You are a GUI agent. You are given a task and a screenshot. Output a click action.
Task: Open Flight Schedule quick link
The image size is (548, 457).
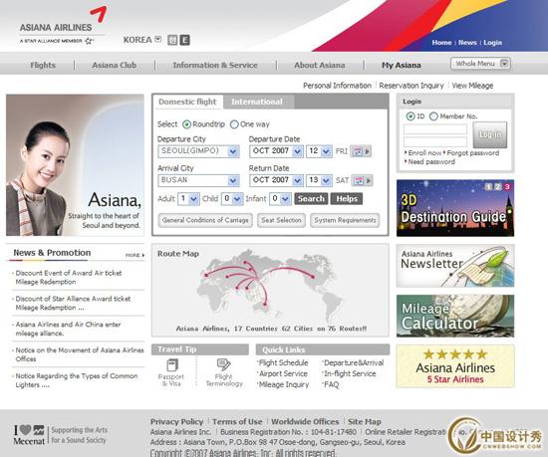pyautogui.click(x=283, y=362)
